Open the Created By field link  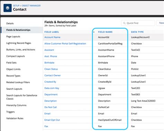(x=50, y=82)
